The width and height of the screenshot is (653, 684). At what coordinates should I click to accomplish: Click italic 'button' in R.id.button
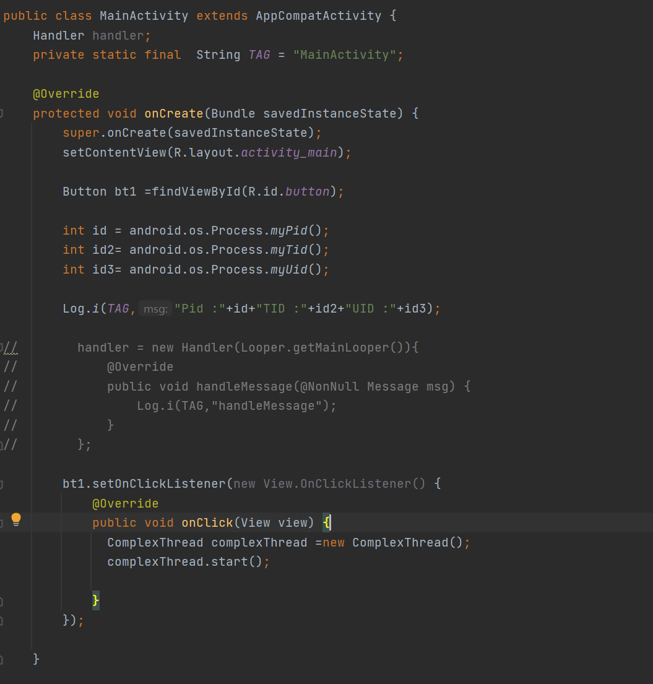[308, 191]
